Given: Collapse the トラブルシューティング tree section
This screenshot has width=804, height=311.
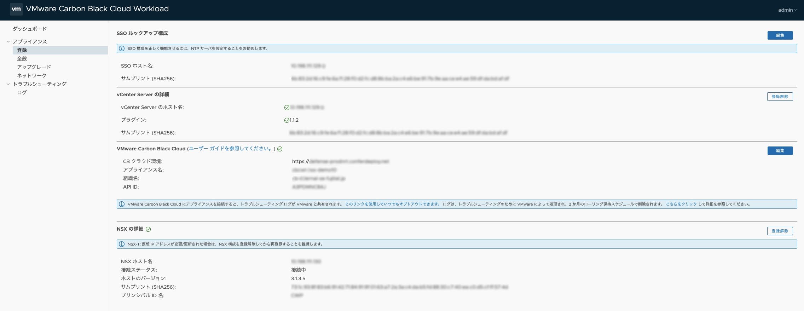Looking at the screenshot, I should (8, 84).
